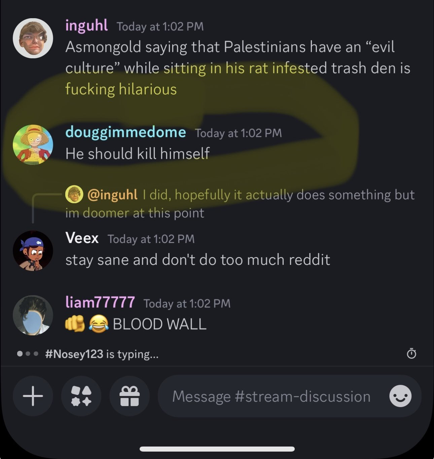434x459 pixels.
Task: Open the apps shapes icon
Action: pyautogui.click(x=81, y=396)
